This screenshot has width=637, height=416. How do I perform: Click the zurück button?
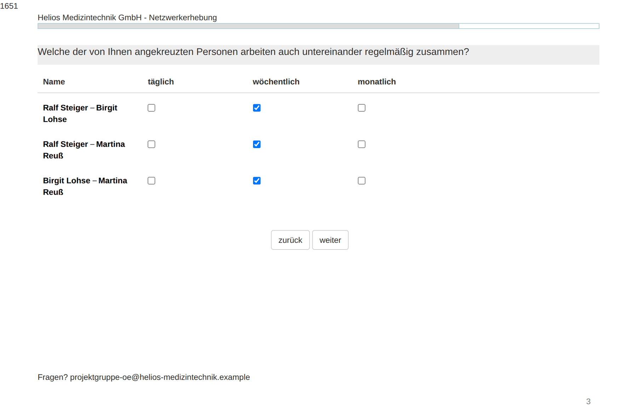(x=290, y=240)
